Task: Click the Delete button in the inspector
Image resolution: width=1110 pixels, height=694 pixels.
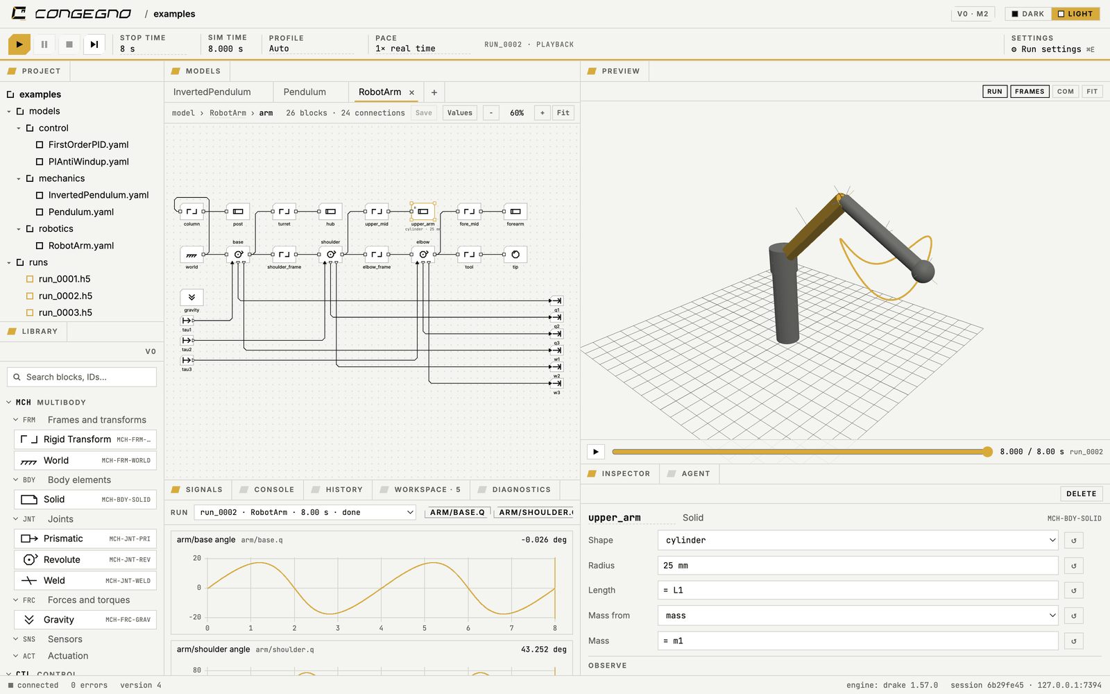Action: click(1082, 494)
